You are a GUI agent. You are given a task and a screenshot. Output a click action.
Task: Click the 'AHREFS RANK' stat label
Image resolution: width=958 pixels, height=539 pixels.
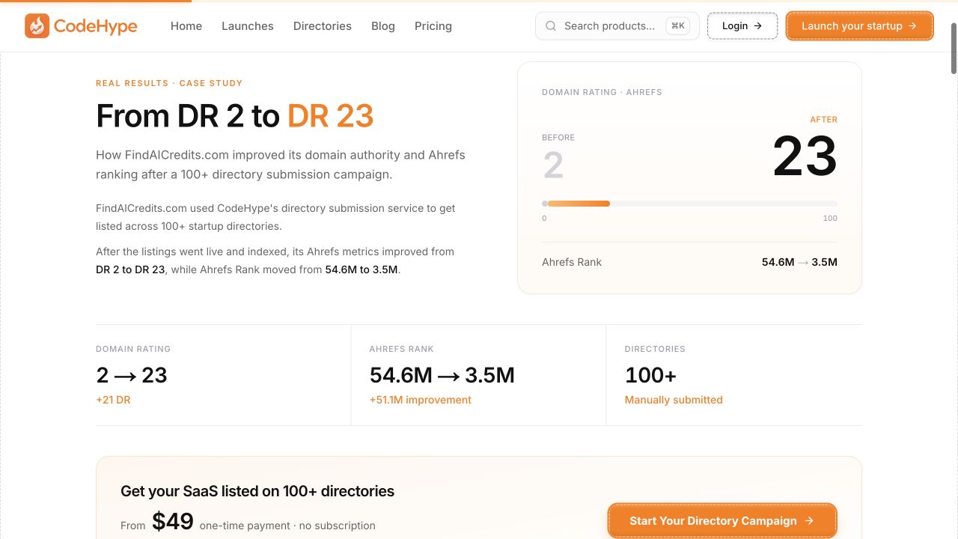pyautogui.click(x=402, y=349)
